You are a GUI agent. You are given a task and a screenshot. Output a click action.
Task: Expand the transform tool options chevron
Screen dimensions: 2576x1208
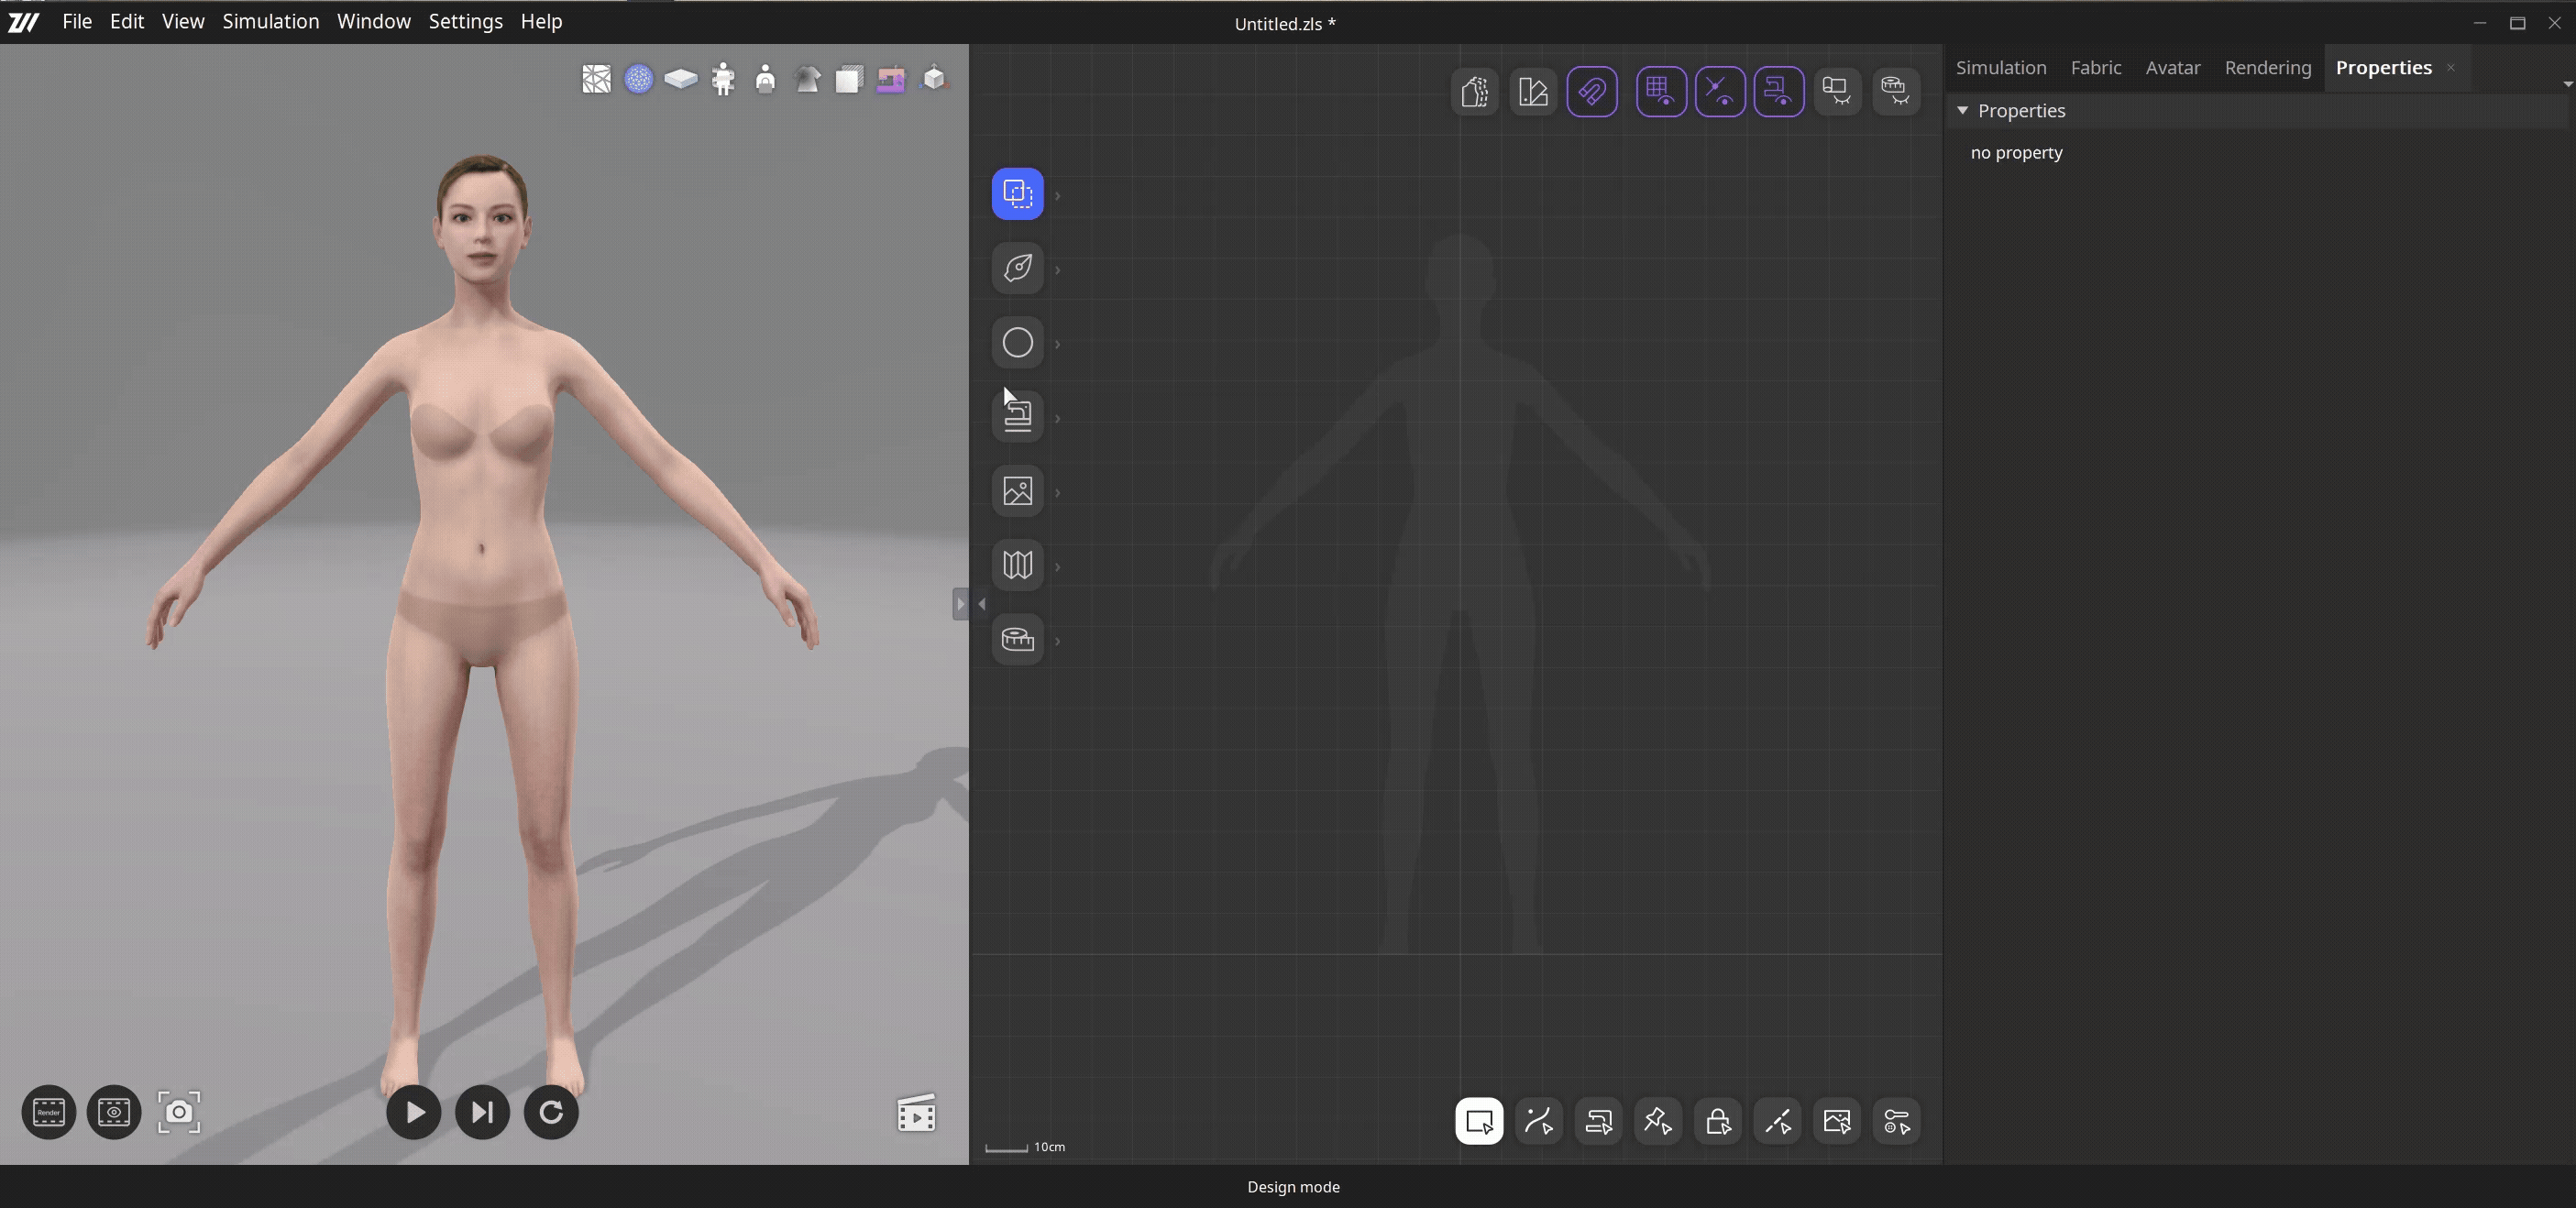[x=1058, y=196]
